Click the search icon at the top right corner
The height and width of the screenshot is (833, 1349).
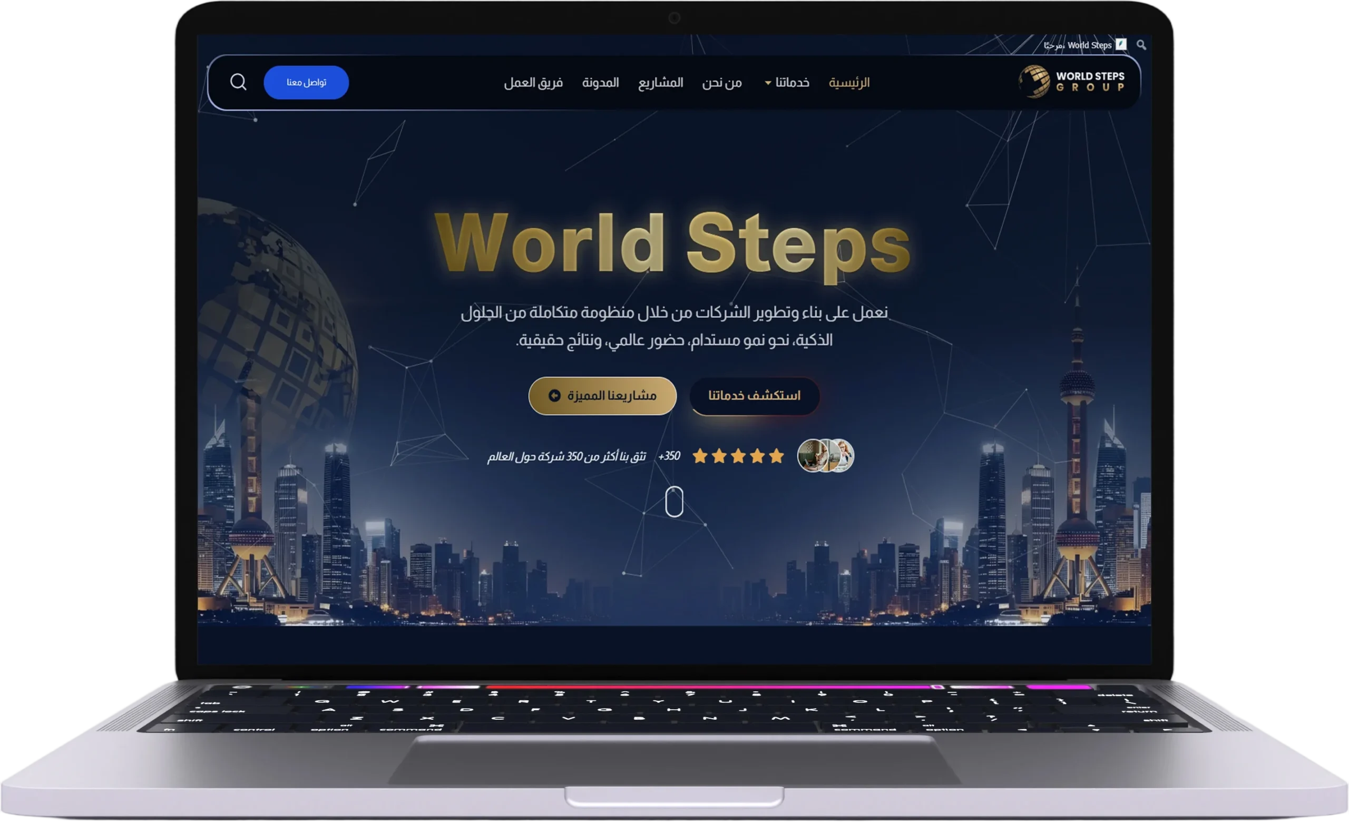[x=1142, y=45]
